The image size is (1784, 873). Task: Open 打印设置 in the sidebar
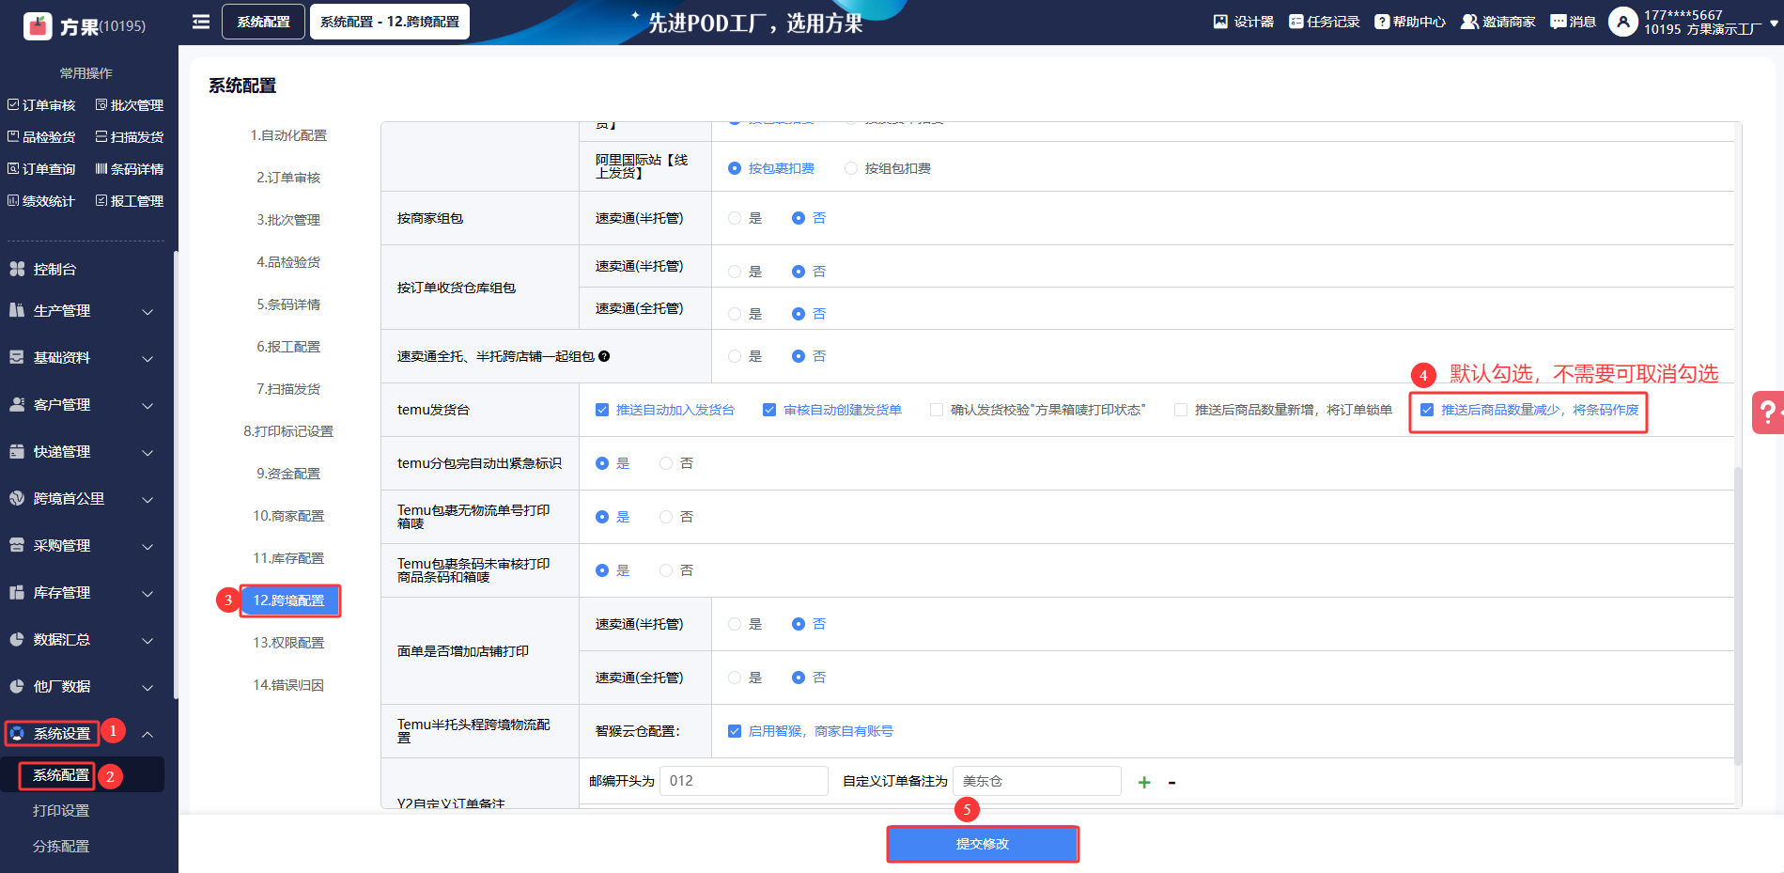point(61,811)
